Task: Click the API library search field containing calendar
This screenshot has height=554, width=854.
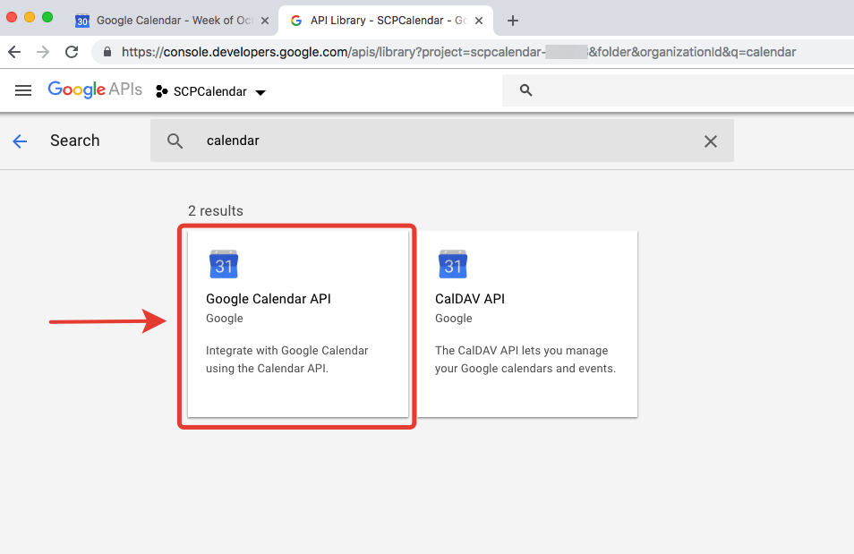Action: (439, 141)
